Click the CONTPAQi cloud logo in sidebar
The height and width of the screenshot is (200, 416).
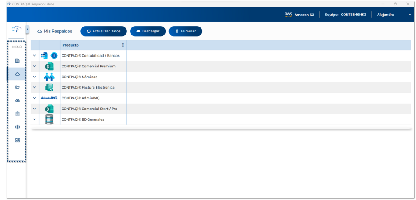(17, 30)
